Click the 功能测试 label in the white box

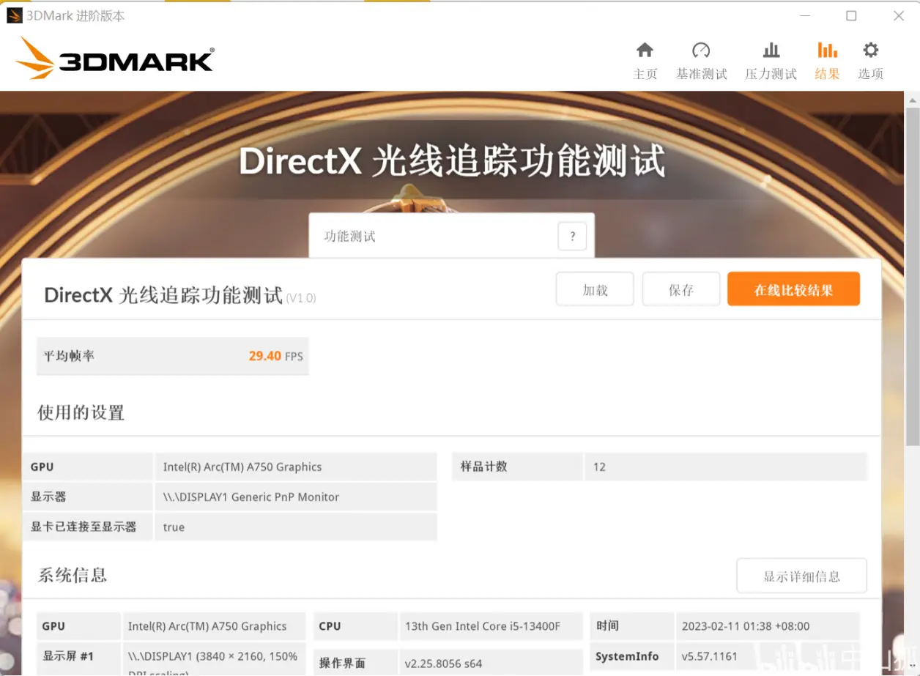click(x=349, y=237)
